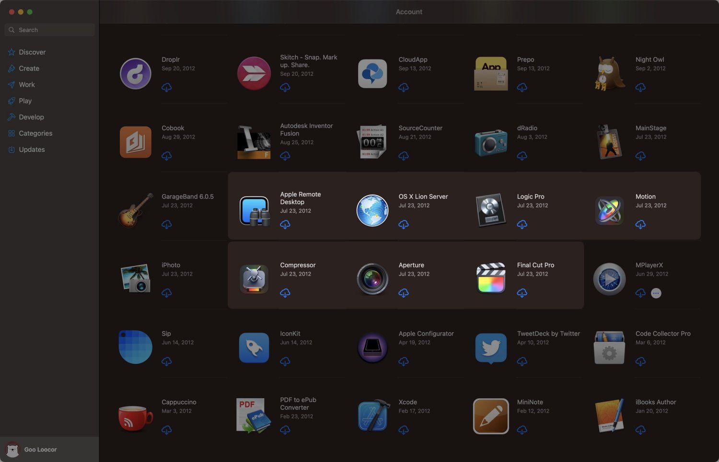Select the Xcode app icon
Screen dimensions: 719x462
[x=372, y=416]
